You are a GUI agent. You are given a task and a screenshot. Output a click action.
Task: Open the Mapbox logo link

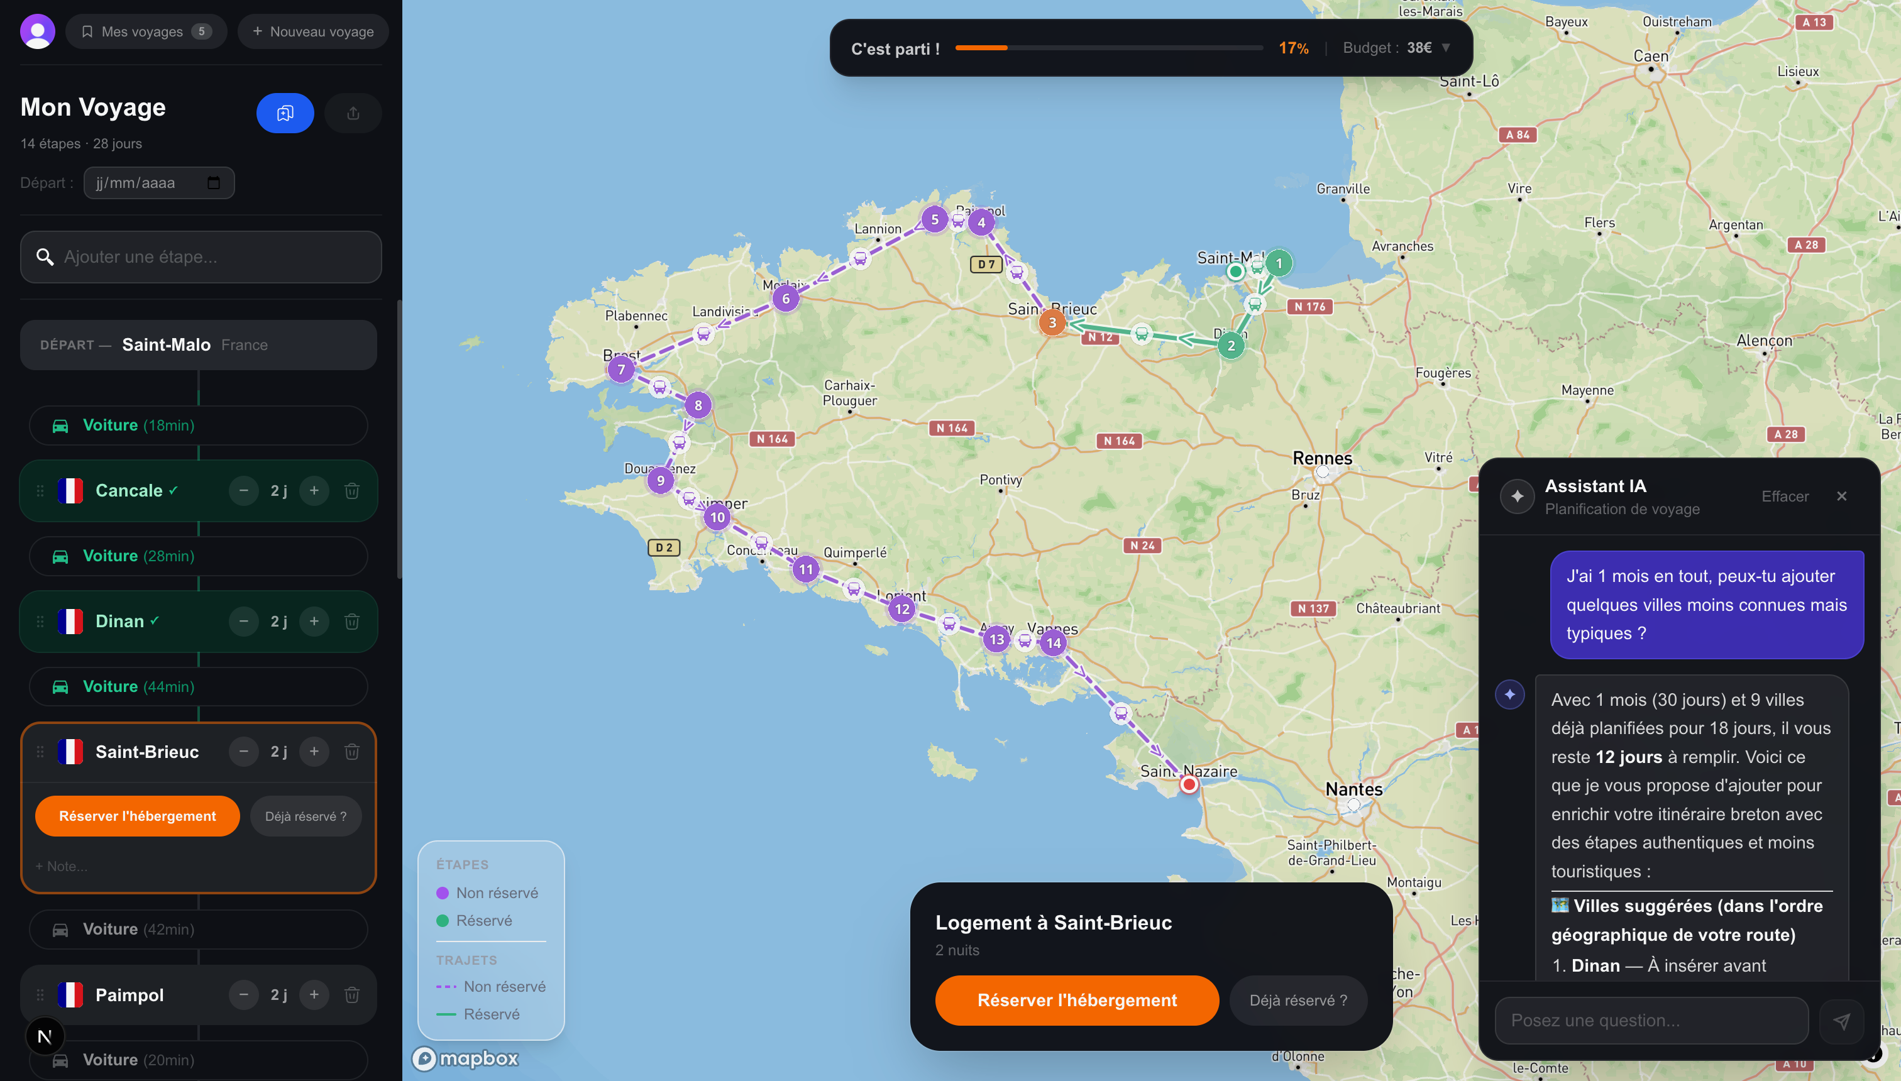(x=466, y=1058)
